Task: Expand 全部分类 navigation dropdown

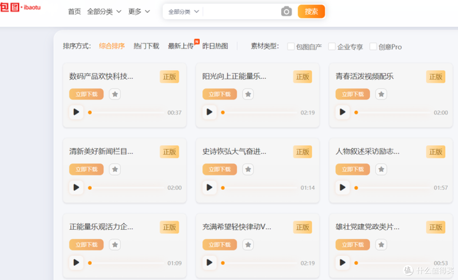Action: pos(104,11)
